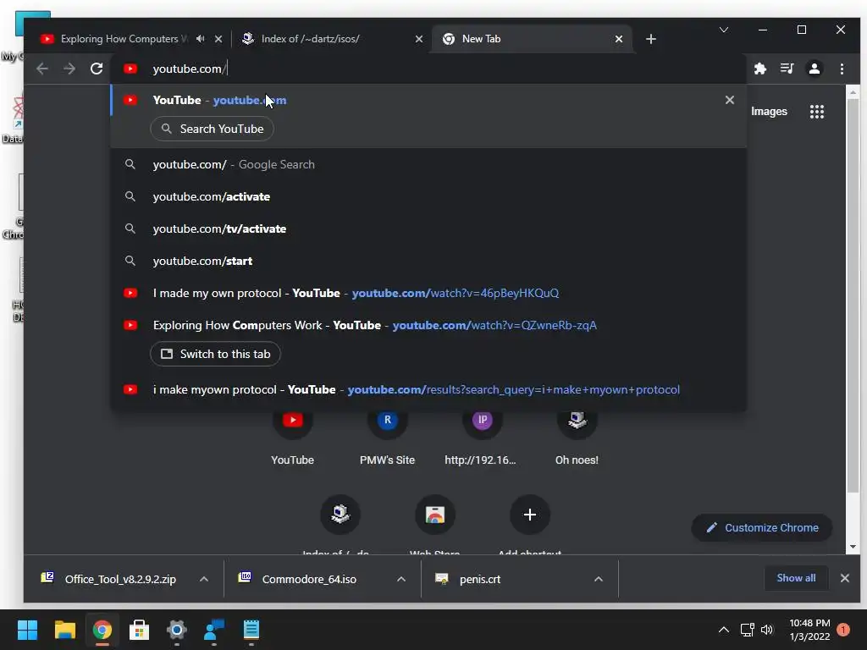The width and height of the screenshot is (867, 650).
Task: Open the Notepad taskbar icon
Action: click(x=251, y=630)
